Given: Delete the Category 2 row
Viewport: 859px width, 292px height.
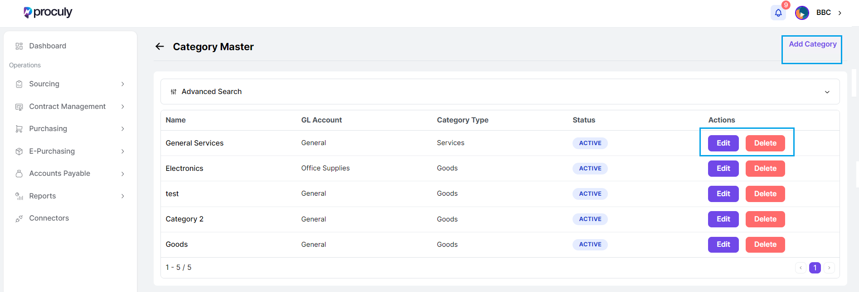Looking at the screenshot, I should pyautogui.click(x=765, y=219).
